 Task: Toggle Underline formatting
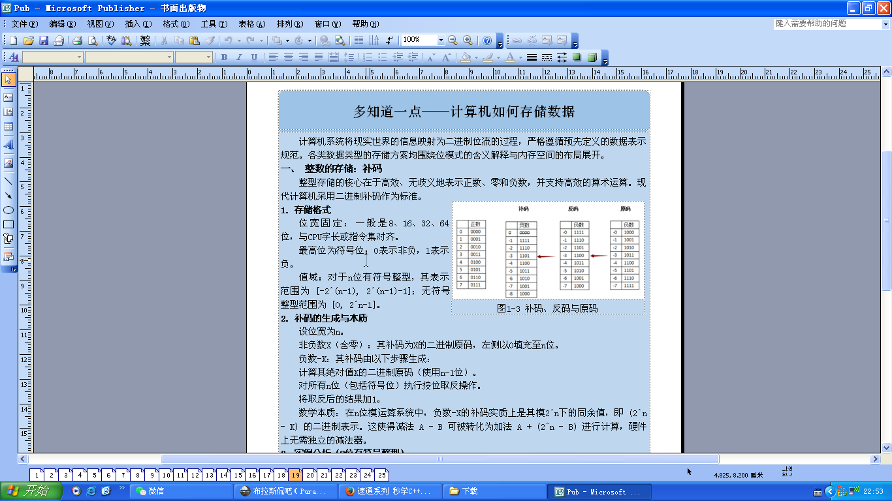254,57
